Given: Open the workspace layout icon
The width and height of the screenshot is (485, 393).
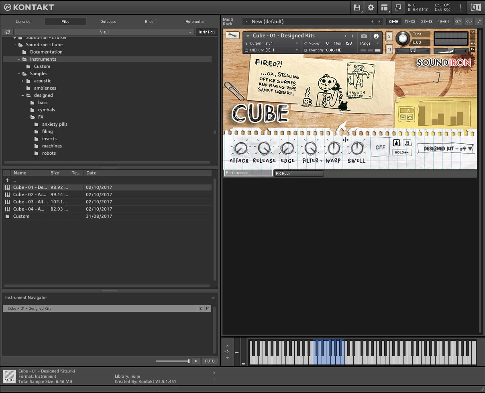Looking at the screenshot, I should [x=385, y=7].
